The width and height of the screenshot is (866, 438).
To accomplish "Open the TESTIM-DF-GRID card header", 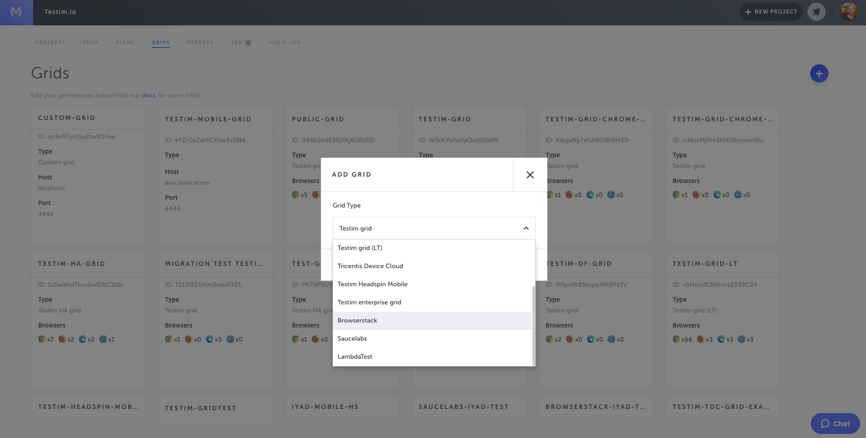I will pos(596,264).
